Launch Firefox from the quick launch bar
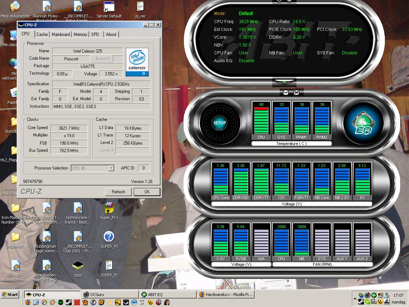Screen dimensions: 409x307 click(28, 302)
